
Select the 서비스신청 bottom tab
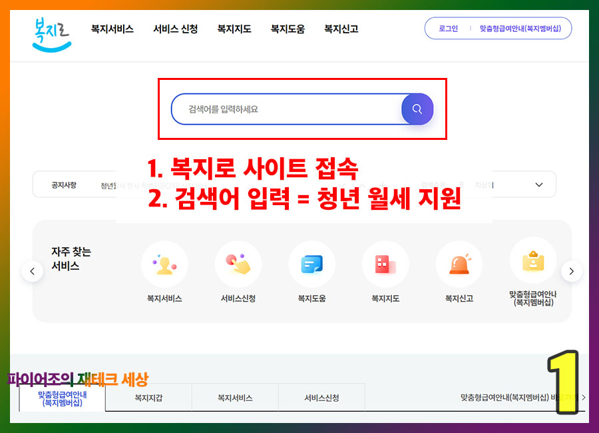click(x=321, y=398)
